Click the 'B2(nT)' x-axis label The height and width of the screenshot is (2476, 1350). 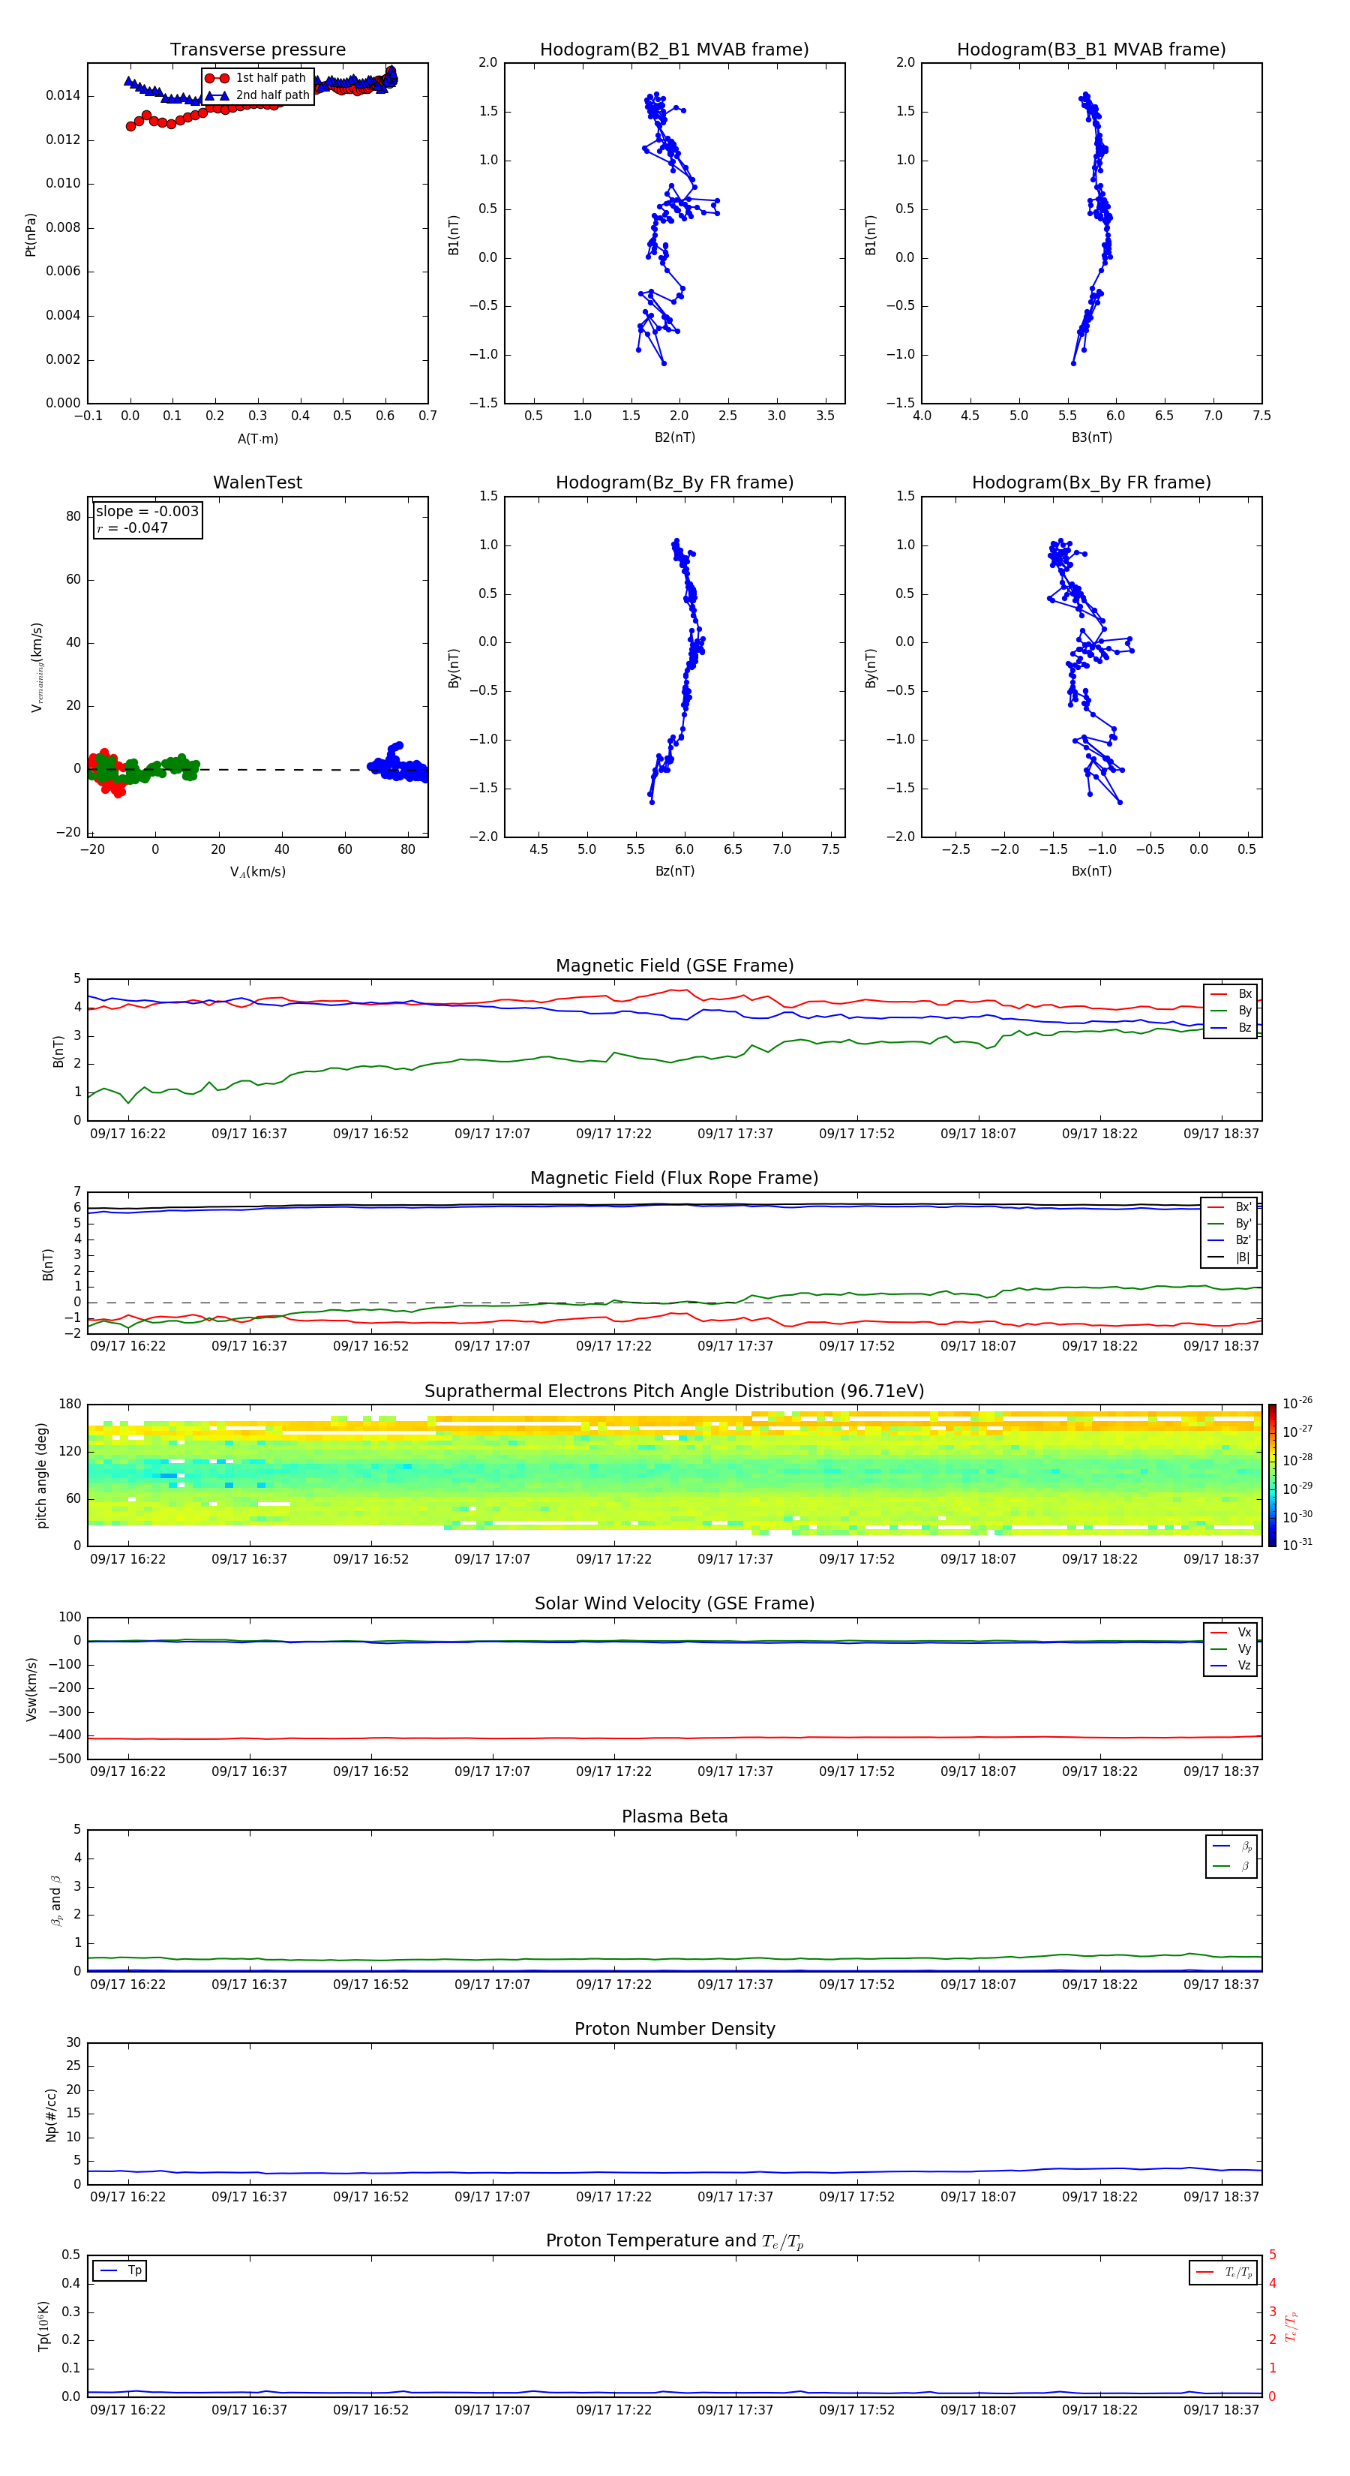pos(674,437)
